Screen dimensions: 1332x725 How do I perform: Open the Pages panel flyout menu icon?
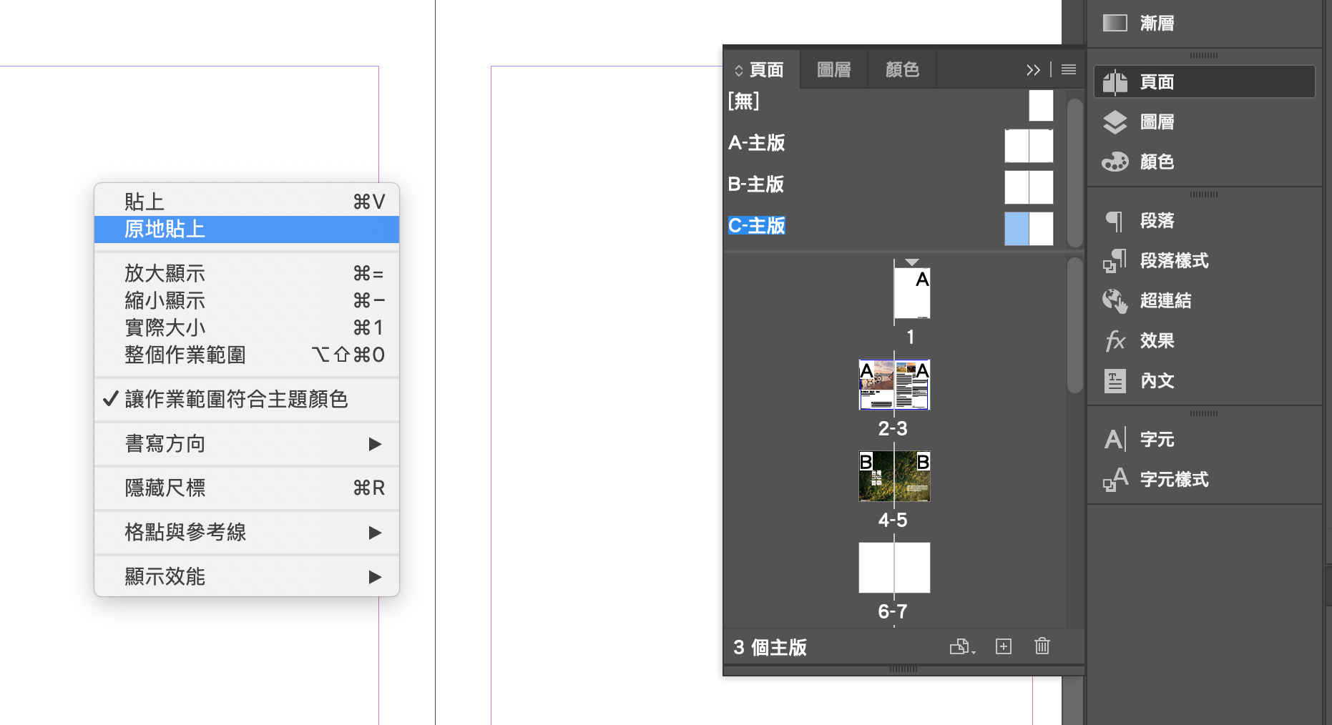click(1068, 69)
